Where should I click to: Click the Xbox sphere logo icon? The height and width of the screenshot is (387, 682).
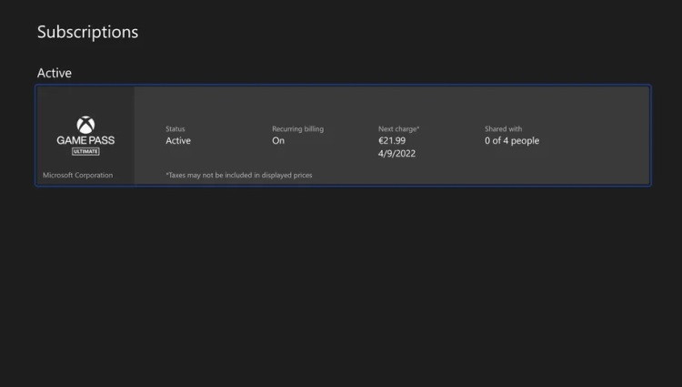85,125
